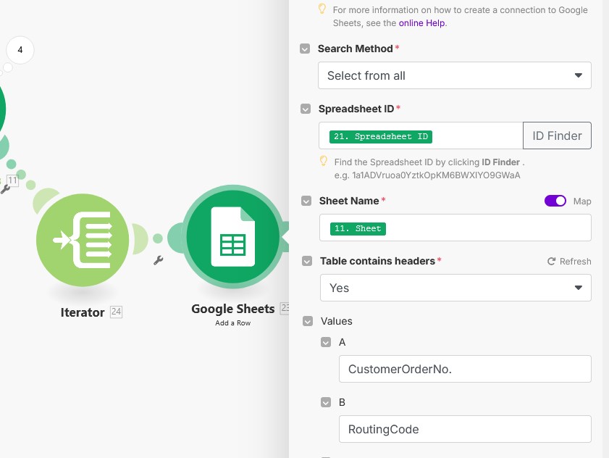Click the 'Add a Row' caption under Google Sheets

tap(233, 322)
